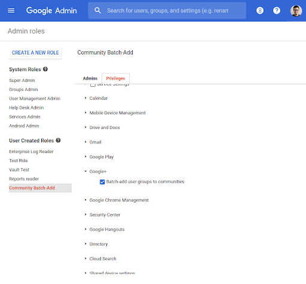
Task: Expand Mobile Device Management arrow
Action: pos(85,112)
